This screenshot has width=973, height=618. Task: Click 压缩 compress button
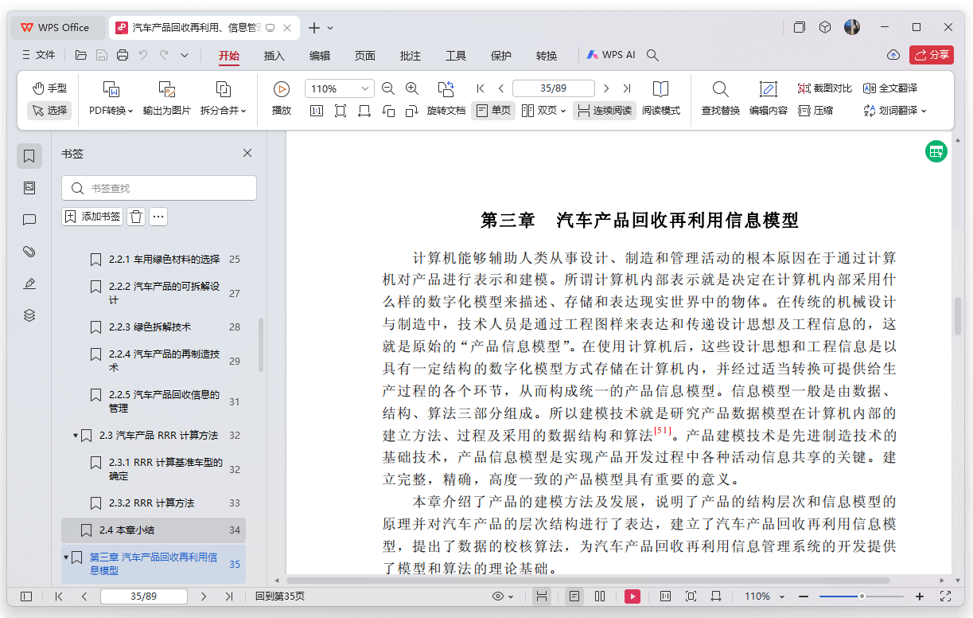pos(815,111)
